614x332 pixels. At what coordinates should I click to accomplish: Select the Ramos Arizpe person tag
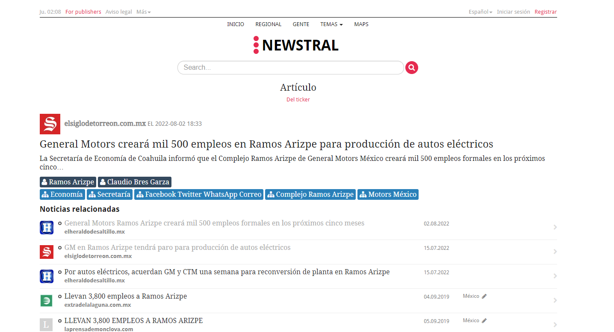(68, 182)
